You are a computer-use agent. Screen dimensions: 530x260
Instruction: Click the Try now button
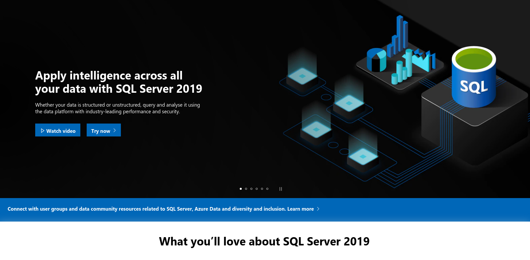coord(104,130)
